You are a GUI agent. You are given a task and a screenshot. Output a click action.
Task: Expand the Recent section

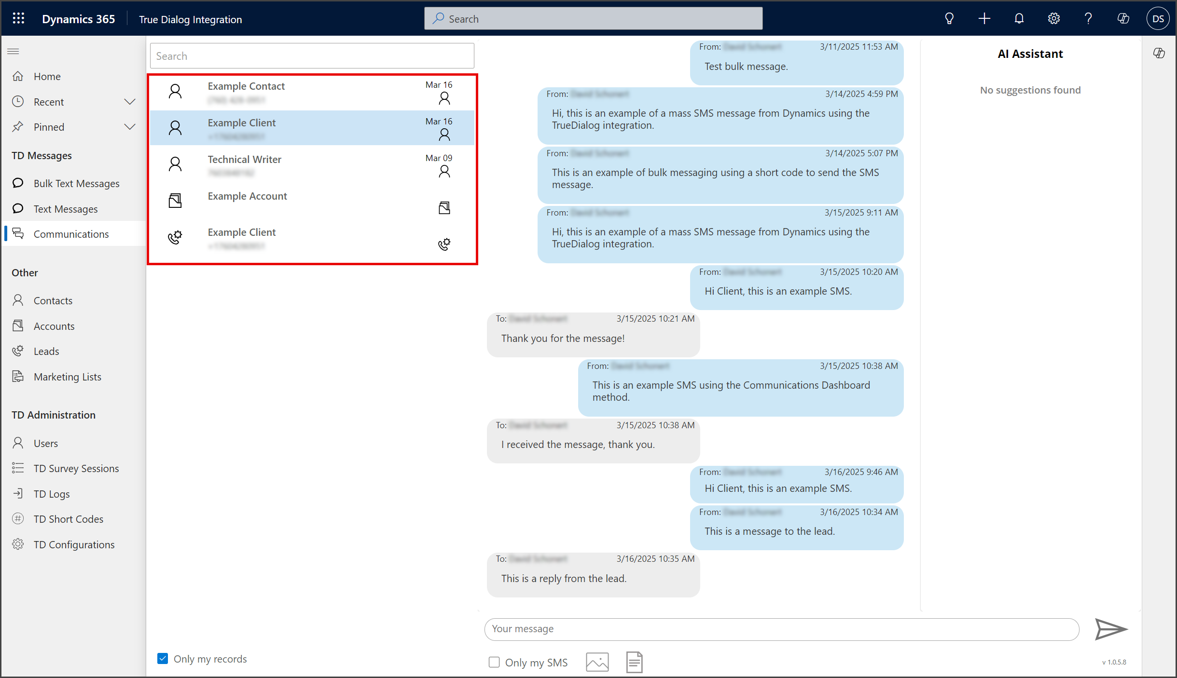click(129, 102)
